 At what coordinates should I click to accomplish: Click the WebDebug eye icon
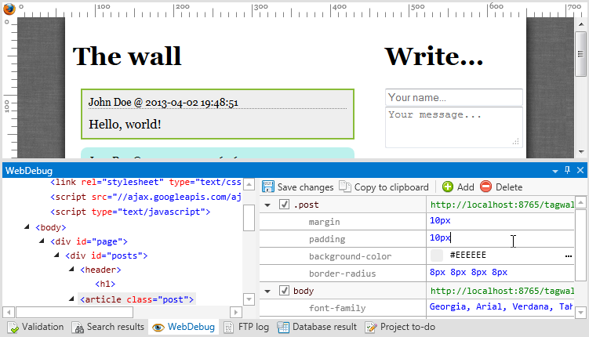(158, 328)
